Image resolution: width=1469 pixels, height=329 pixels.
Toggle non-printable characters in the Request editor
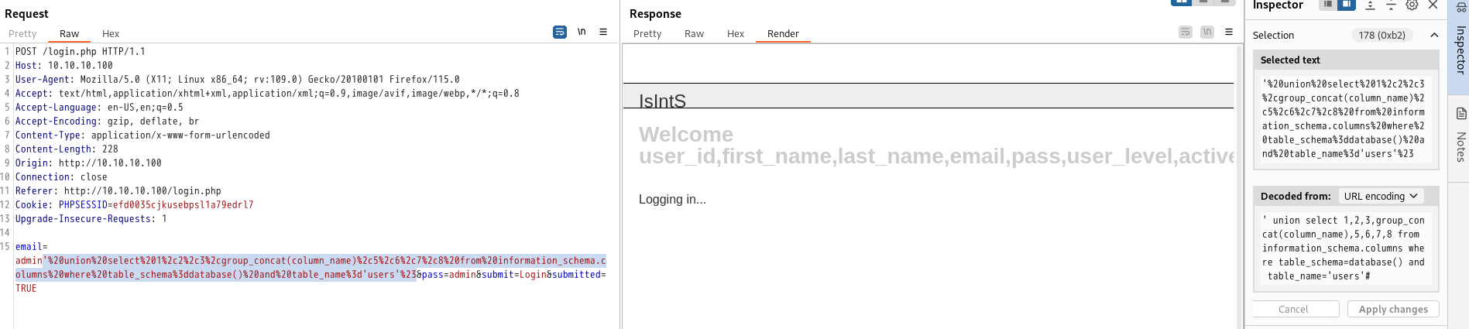[x=582, y=33]
